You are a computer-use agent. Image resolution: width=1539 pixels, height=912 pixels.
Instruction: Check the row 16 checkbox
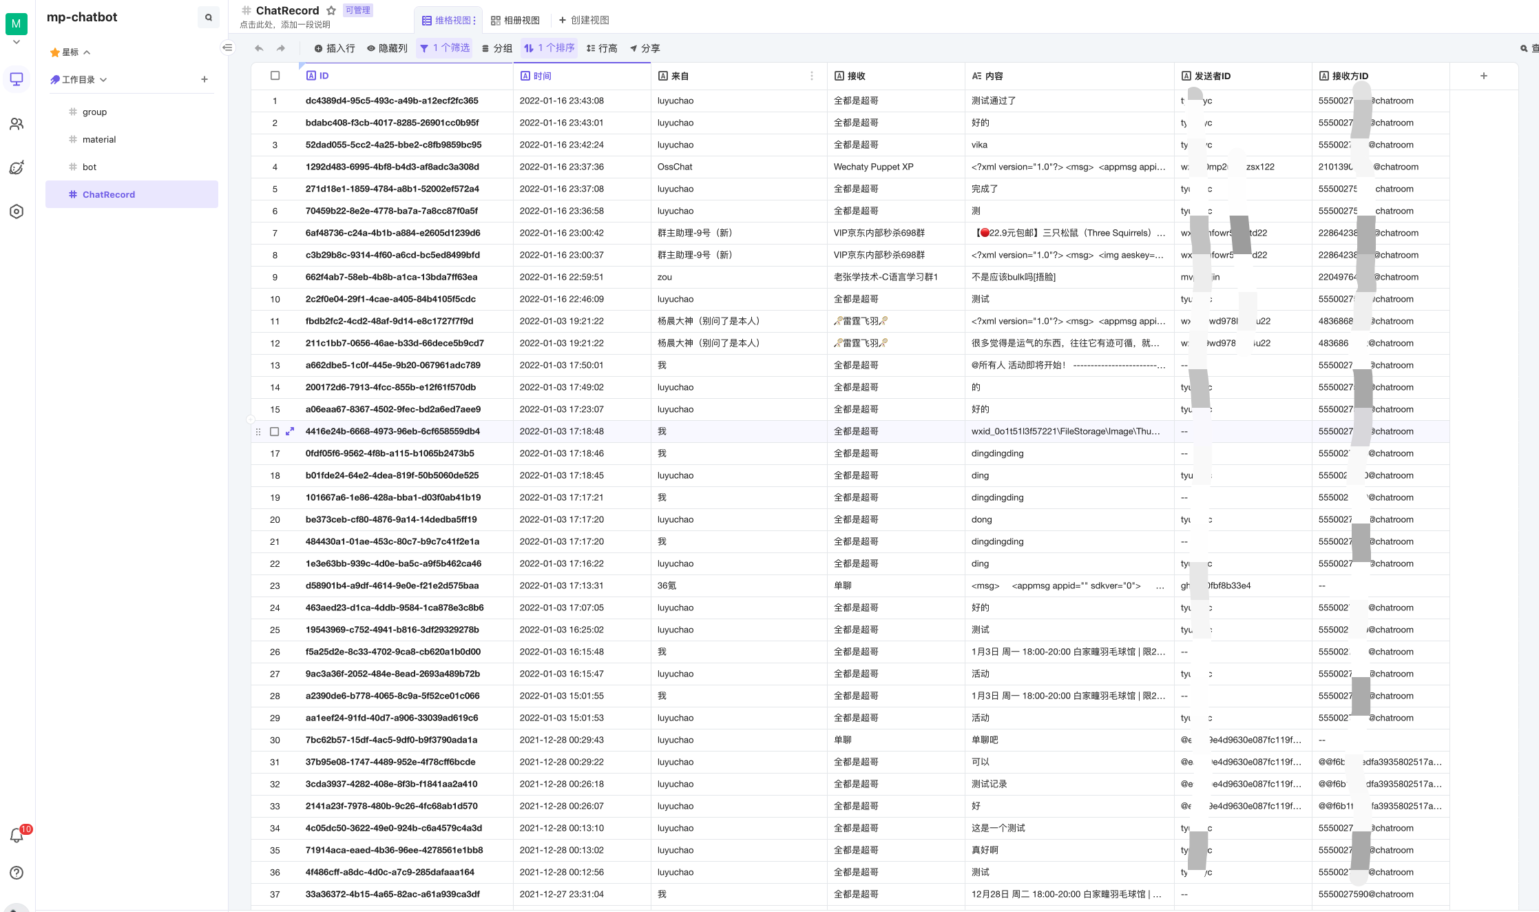point(274,431)
